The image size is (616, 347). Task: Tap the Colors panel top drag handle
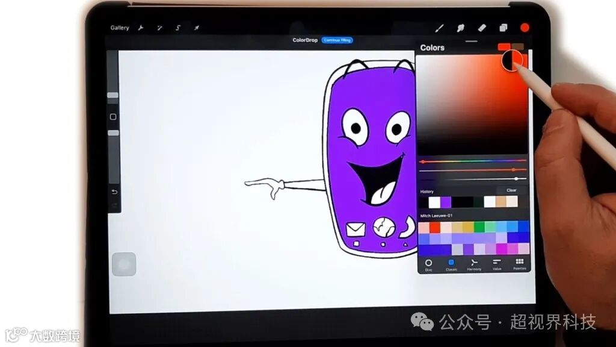click(472, 41)
